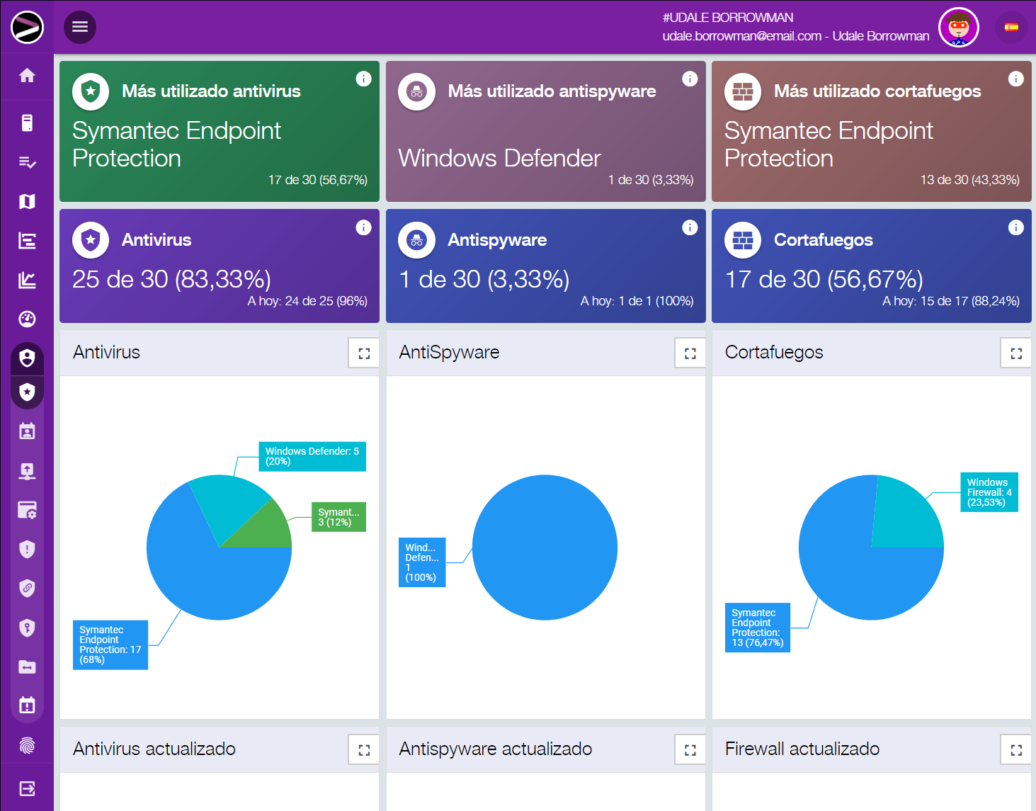Select the server device sidebar icon
The height and width of the screenshot is (811, 1036).
[27, 123]
